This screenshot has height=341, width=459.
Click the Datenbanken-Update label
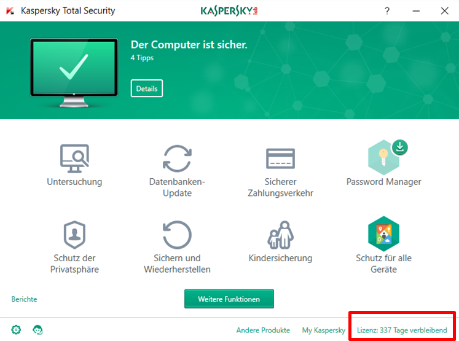pyautogui.click(x=177, y=187)
